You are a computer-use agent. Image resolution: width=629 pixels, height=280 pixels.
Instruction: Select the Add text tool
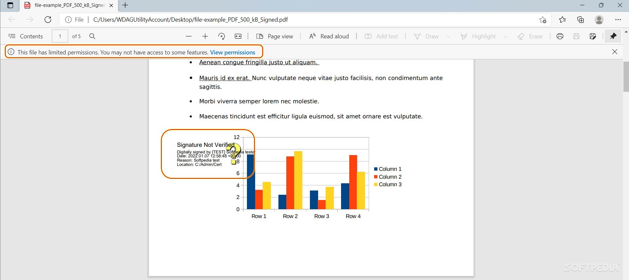381,36
